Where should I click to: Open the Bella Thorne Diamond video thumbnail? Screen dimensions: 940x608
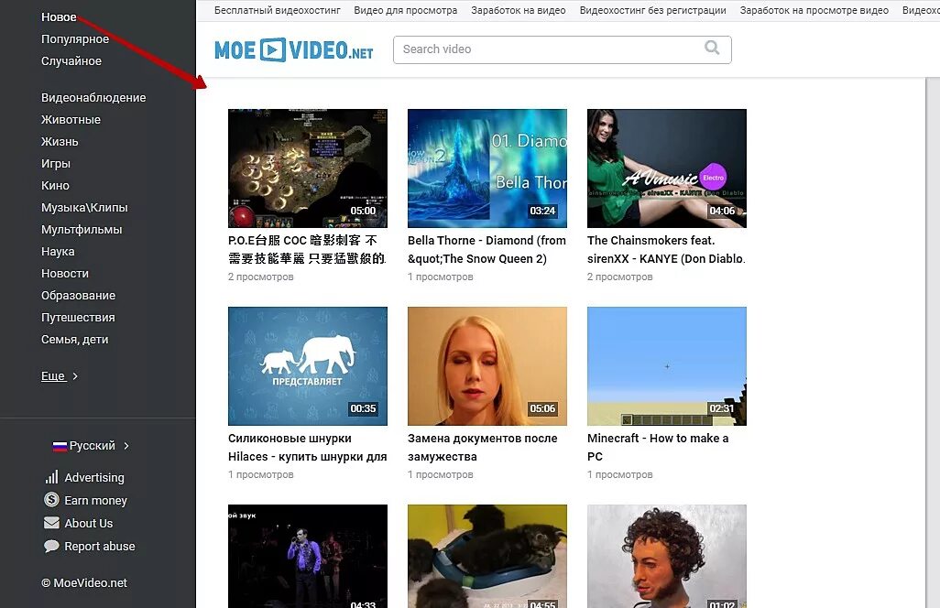[486, 168]
